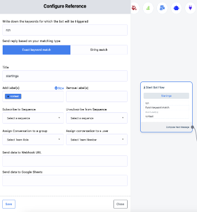
Task: Click the blue robot icon in toolbar
Action: click(176, 8)
